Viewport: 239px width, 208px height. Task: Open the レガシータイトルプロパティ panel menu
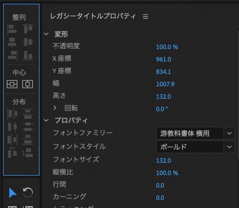tap(146, 16)
